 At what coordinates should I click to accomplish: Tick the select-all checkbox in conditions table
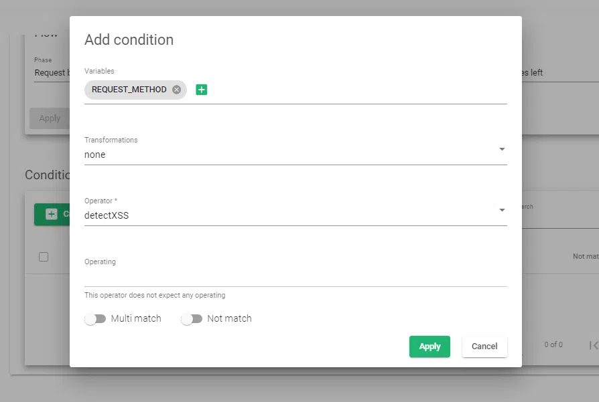click(44, 257)
